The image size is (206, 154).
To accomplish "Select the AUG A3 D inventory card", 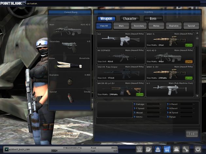I will [170, 56].
